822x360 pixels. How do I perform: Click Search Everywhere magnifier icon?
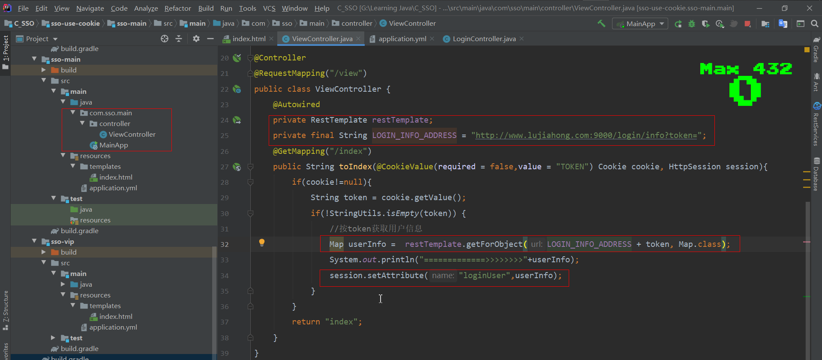tap(815, 24)
